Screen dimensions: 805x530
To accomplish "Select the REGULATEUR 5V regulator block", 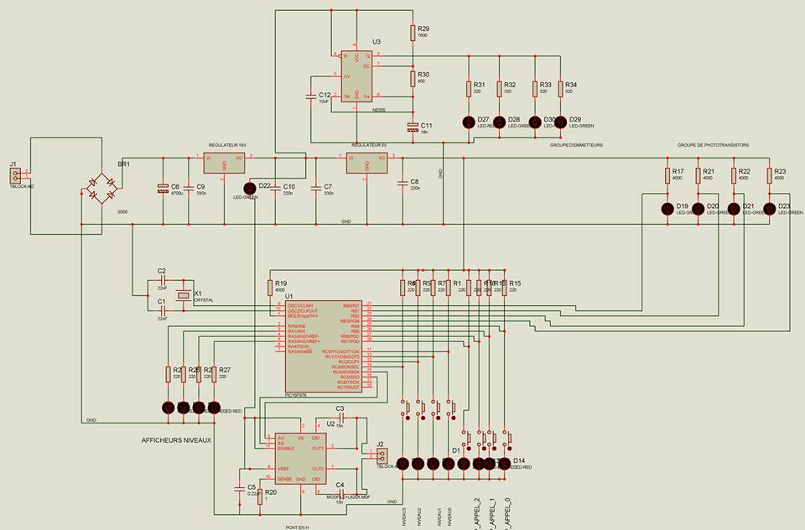I will [366, 164].
